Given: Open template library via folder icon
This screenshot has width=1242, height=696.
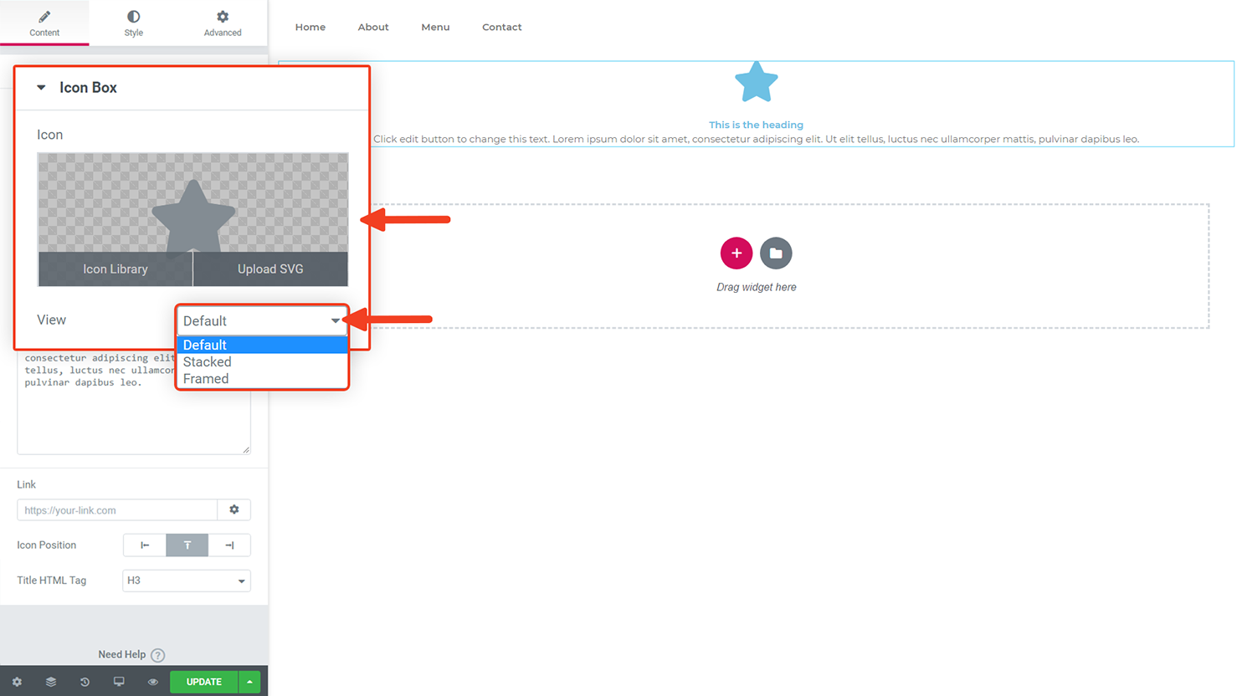Looking at the screenshot, I should click(776, 253).
